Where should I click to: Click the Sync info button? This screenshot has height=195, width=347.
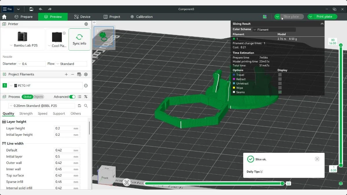pyautogui.click(x=80, y=39)
